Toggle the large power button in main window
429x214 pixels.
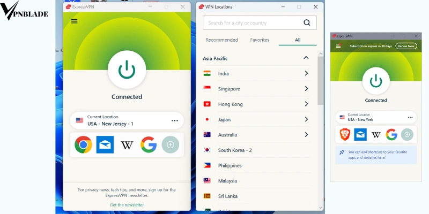[x=127, y=70]
